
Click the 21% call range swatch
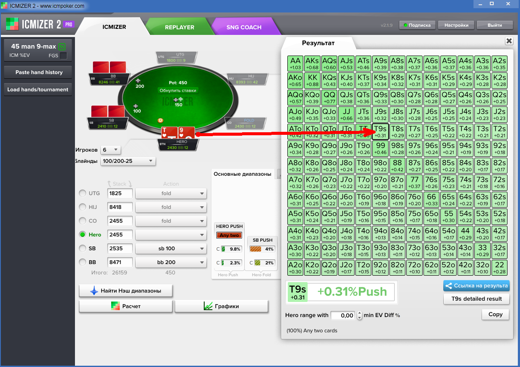(x=257, y=263)
